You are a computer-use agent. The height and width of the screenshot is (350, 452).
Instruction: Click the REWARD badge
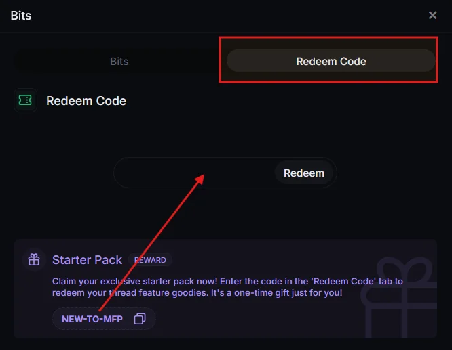point(150,259)
